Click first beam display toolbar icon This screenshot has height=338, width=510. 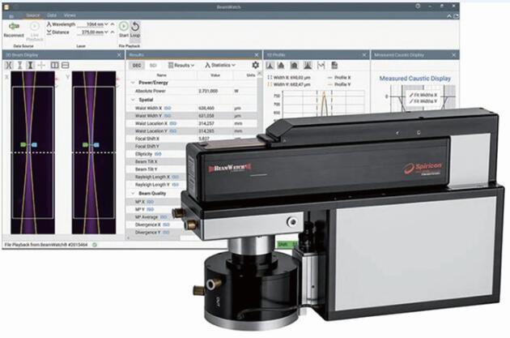7,64
